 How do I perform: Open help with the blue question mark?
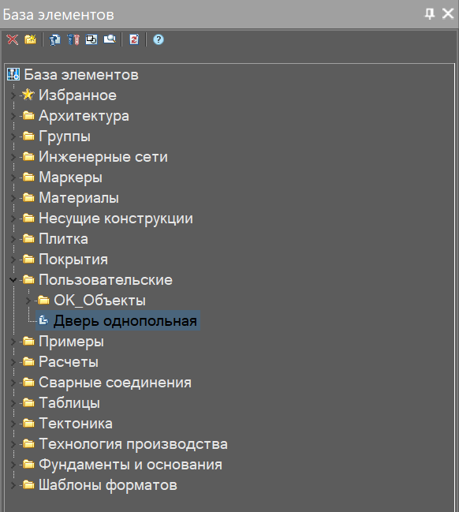tap(159, 39)
